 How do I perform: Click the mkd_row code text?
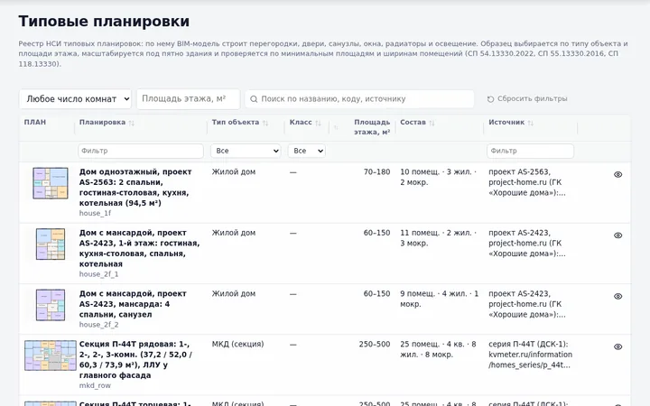pos(95,386)
